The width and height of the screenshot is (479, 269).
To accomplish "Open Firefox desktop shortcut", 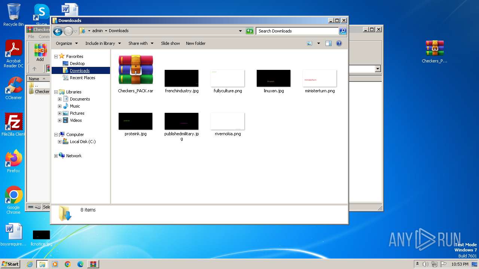I will pyautogui.click(x=13, y=161).
